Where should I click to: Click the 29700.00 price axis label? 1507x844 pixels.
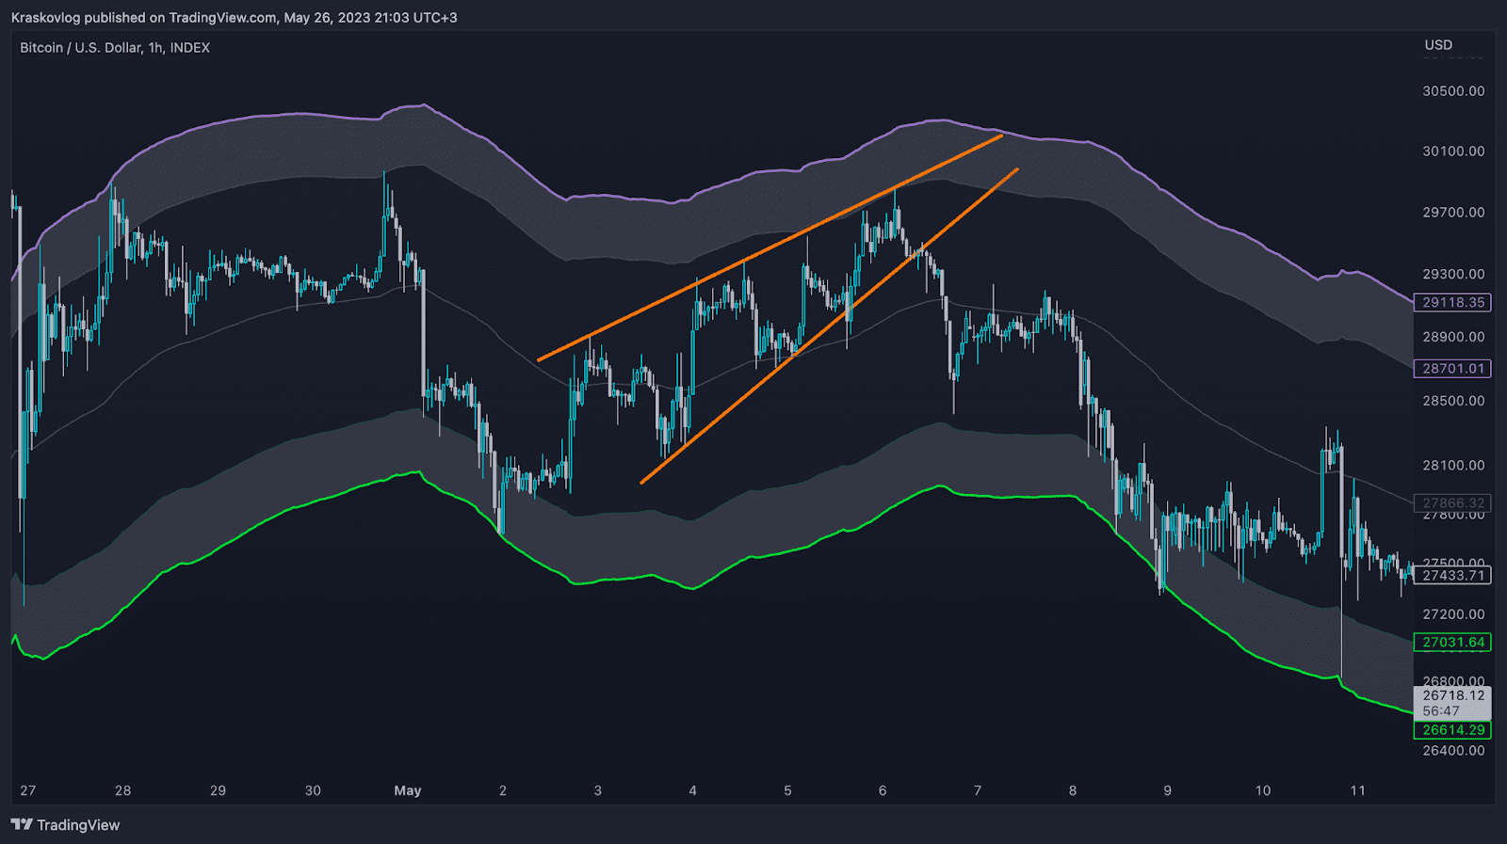tap(1453, 212)
